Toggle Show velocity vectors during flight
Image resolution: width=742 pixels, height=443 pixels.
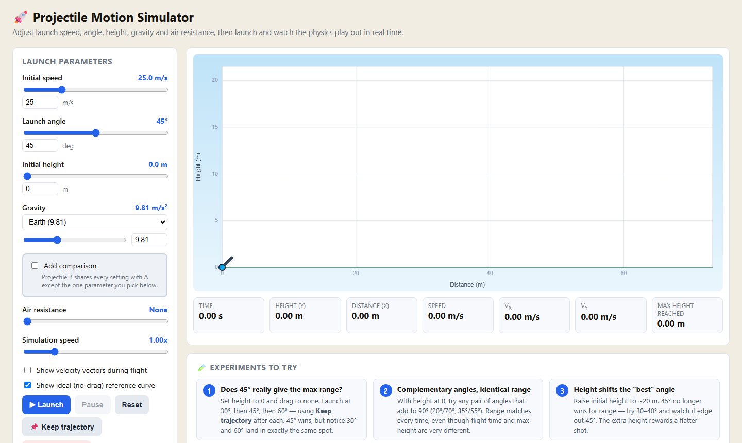28,370
